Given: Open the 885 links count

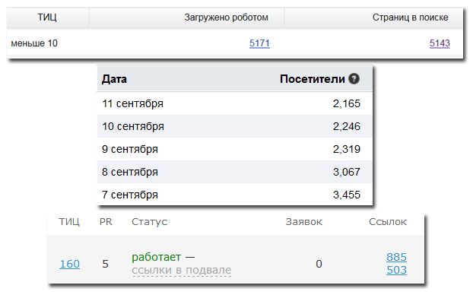Looking at the screenshot, I should (x=396, y=257).
